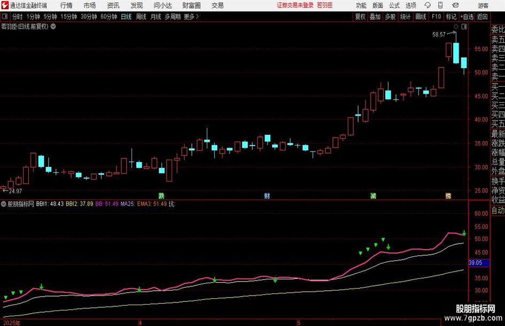Image resolution: width=505 pixels, height=326 pixels.
Task: Click the 榜 event marker under chart
Action: (x=448, y=196)
